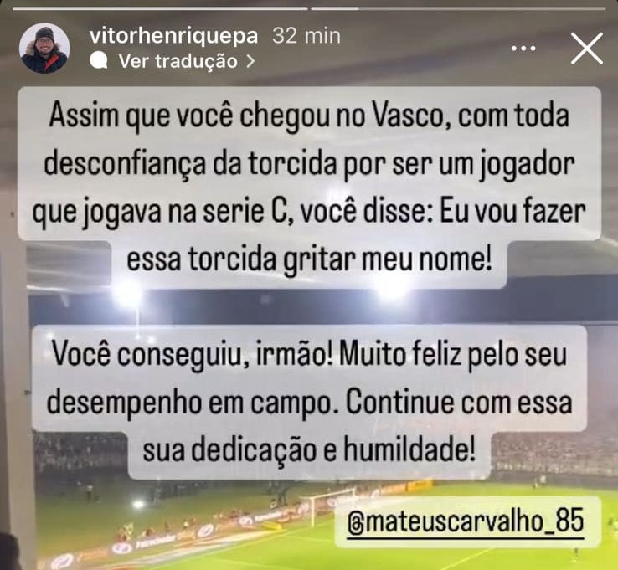Screen dimensions: 618x570
Task: Close the story with the X
Action: tap(586, 49)
